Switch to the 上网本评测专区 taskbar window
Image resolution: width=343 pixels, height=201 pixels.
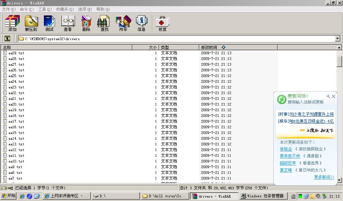[67, 196]
